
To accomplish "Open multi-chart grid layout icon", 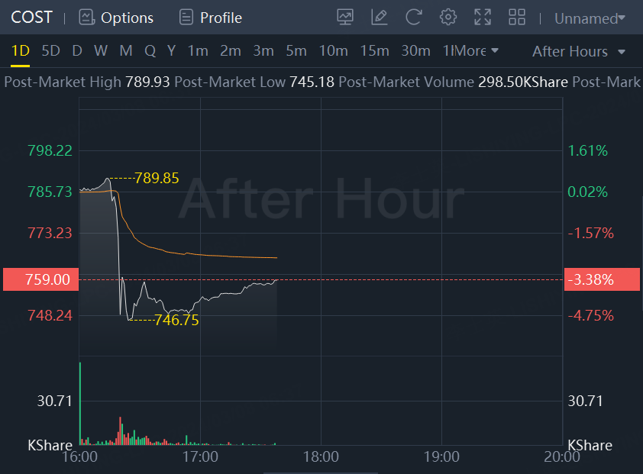I will tap(517, 17).
